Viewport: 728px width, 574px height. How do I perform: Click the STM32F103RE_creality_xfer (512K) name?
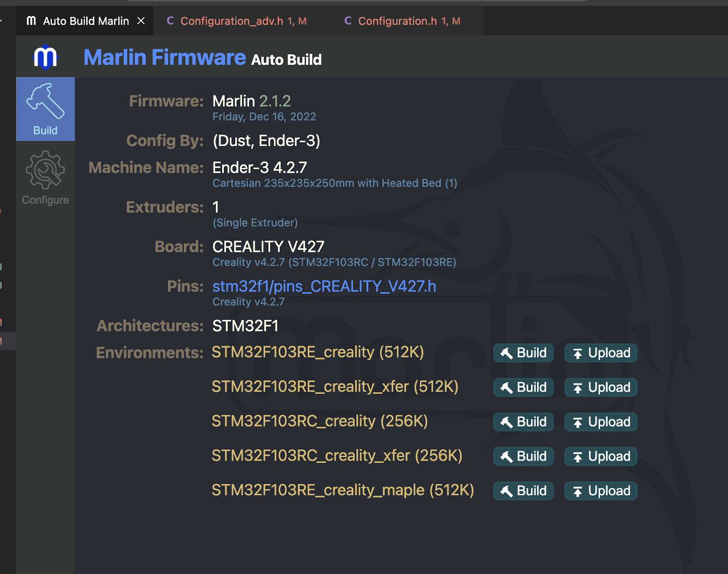pyautogui.click(x=335, y=387)
